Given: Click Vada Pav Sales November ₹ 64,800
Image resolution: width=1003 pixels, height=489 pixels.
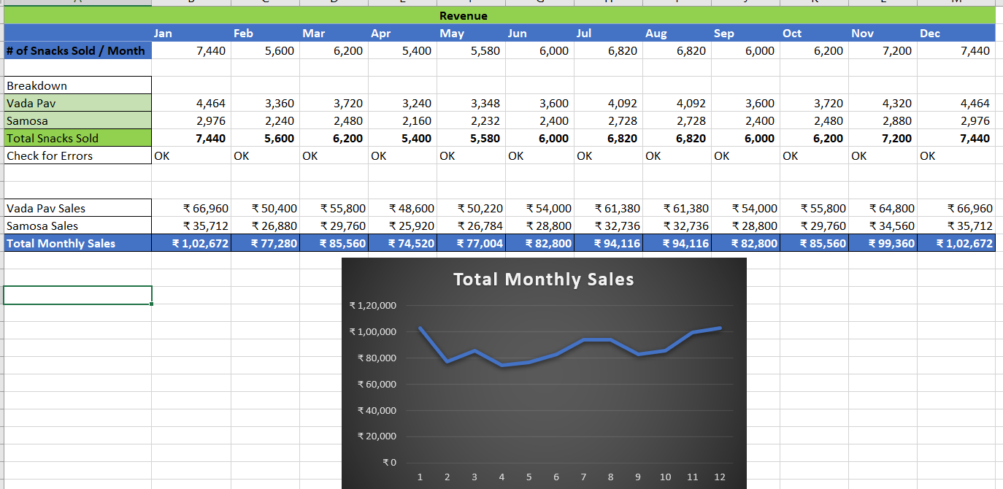Looking at the screenshot, I should [x=883, y=208].
